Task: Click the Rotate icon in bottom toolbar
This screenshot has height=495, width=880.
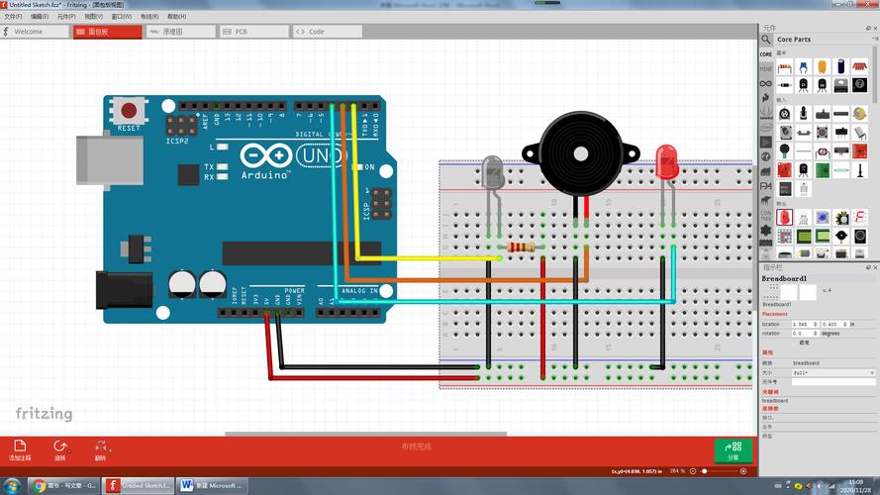Action: click(60, 447)
